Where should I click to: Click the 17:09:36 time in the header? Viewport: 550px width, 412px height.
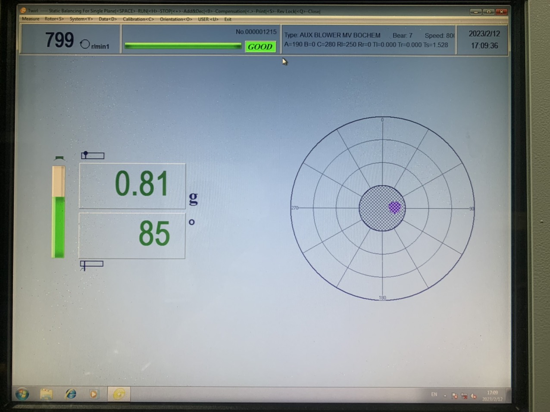pos(484,46)
